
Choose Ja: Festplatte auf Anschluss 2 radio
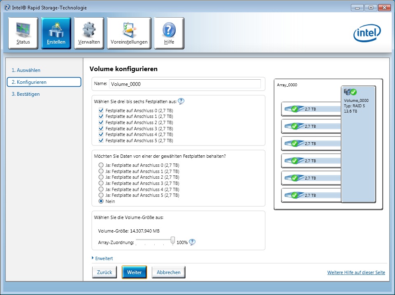coord(101,177)
